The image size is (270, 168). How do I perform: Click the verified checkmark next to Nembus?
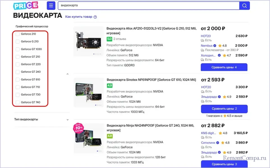coord(215,46)
